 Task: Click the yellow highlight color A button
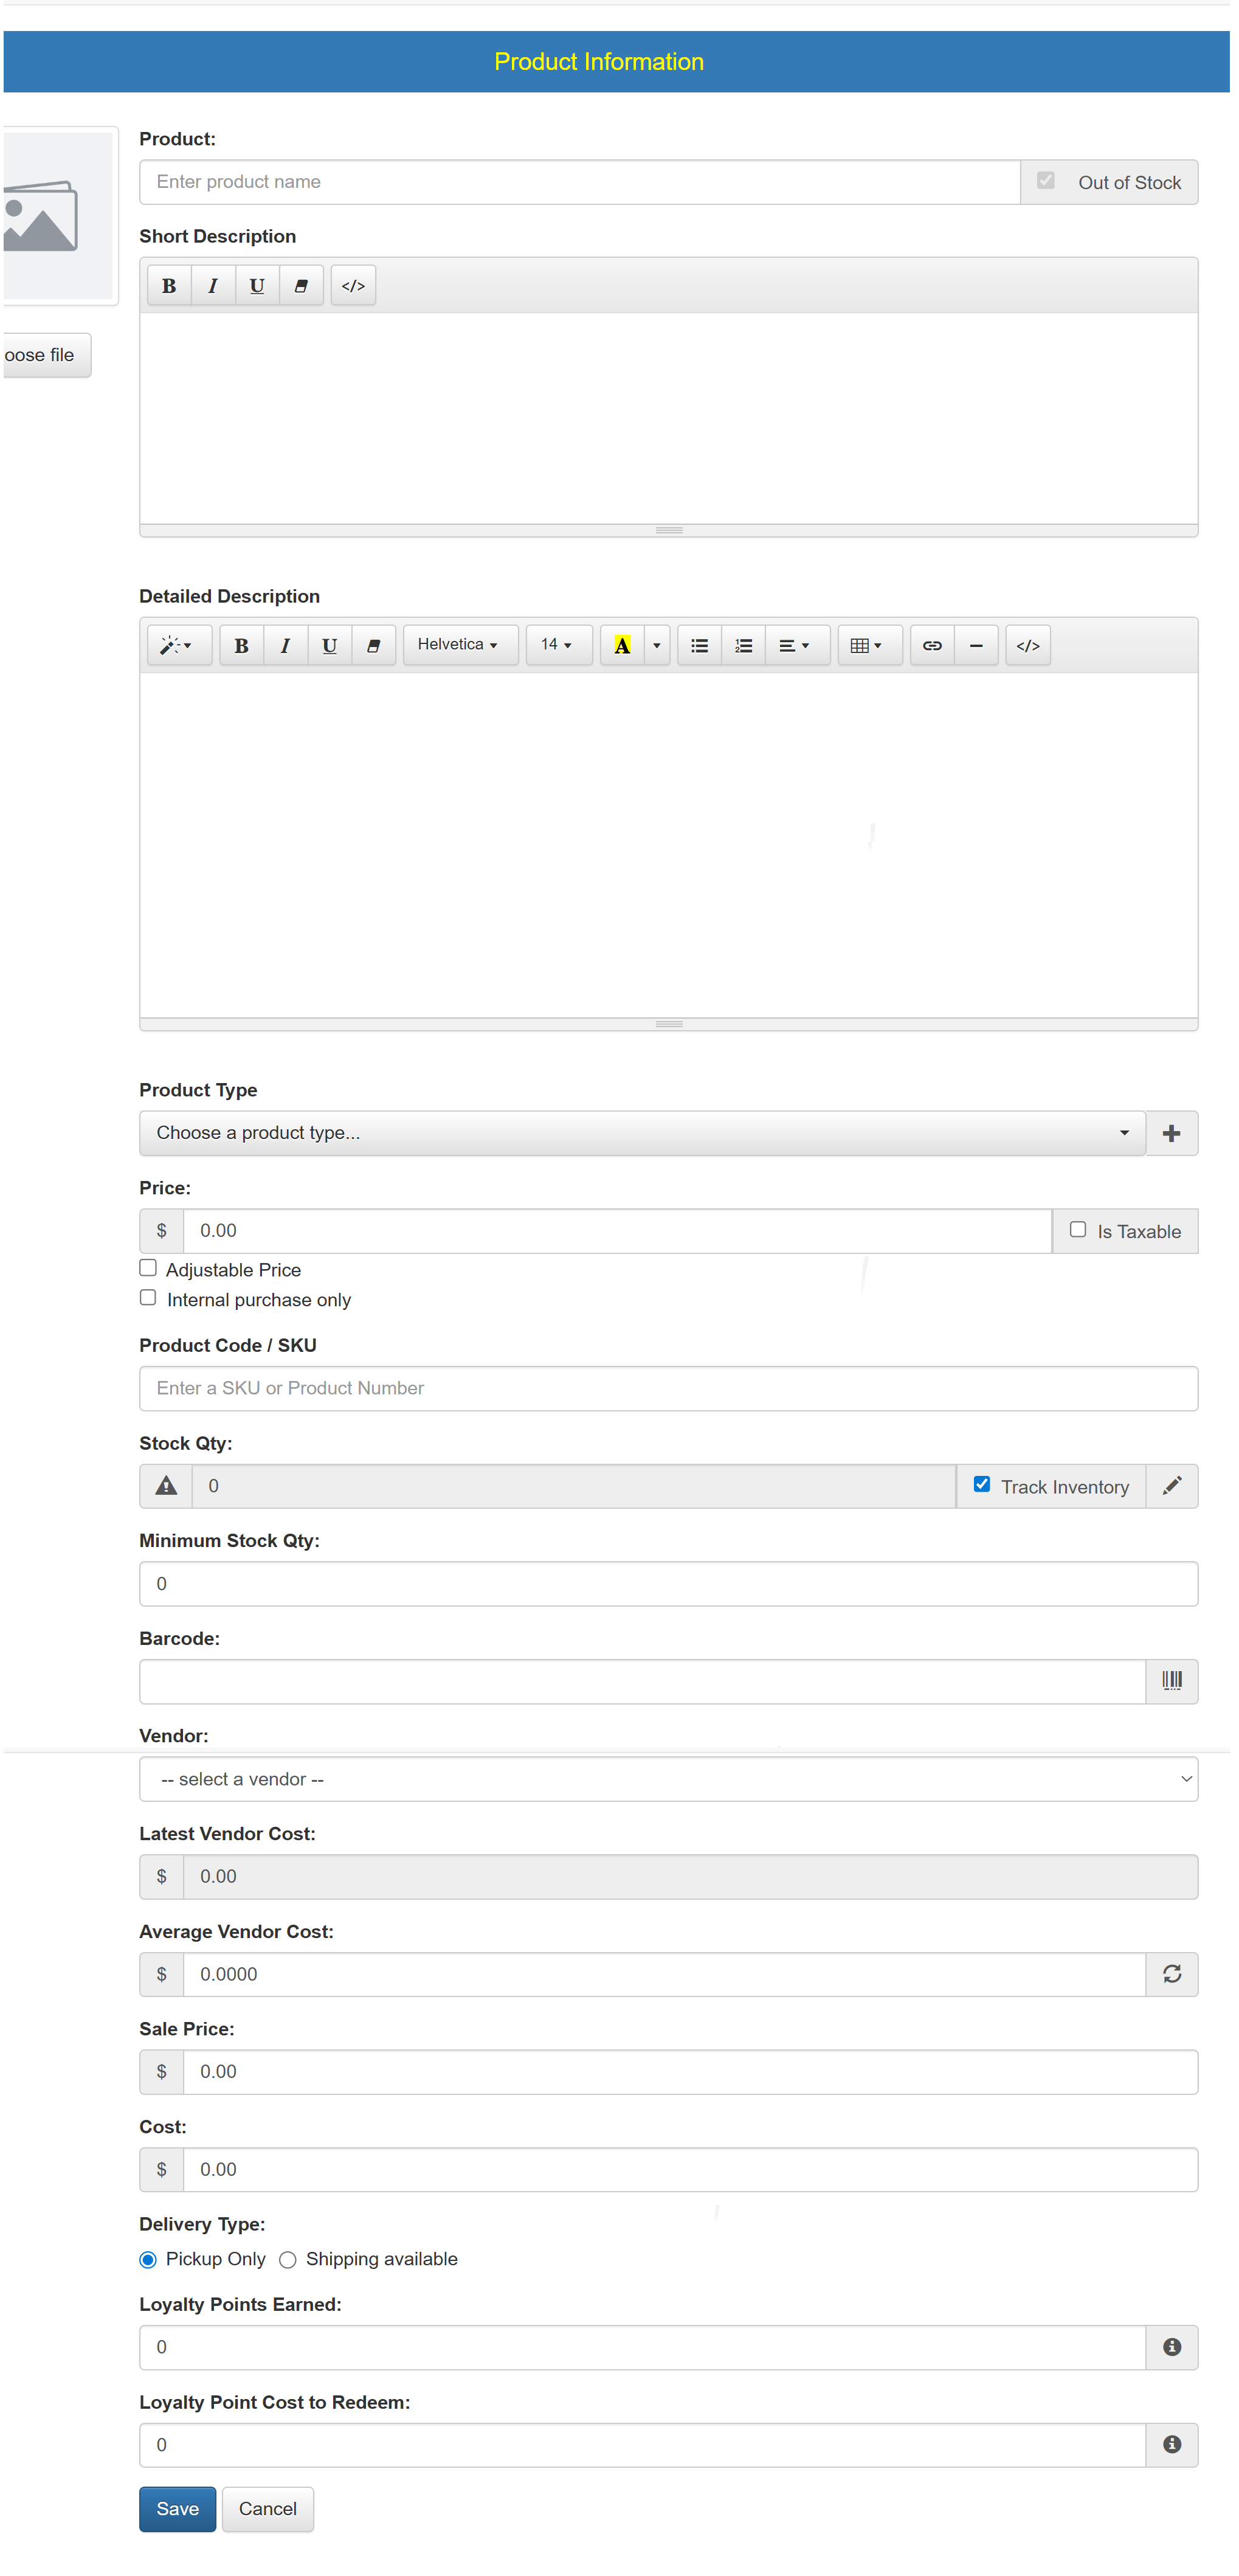[622, 645]
